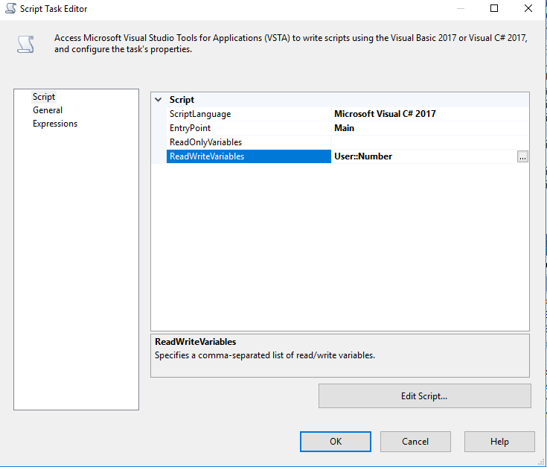
Task: Select the highlighted ReadWriteVariables property
Action: point(249,156)
